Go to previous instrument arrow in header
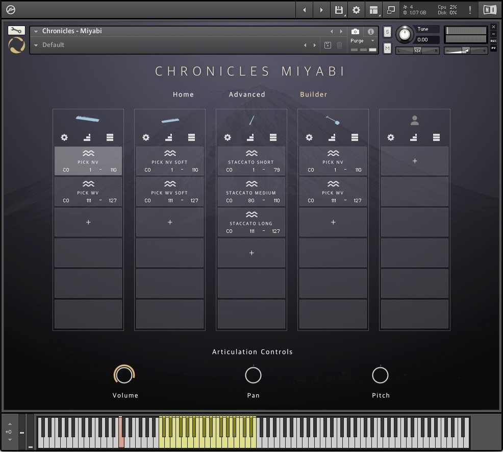This screenshot has height=452, width=503. [332, 32]
